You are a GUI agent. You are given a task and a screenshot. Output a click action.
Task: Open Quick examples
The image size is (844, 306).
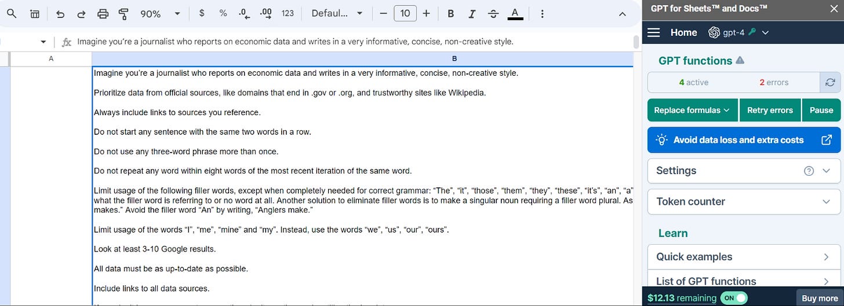pyautogui.click(x=744, y=257)
